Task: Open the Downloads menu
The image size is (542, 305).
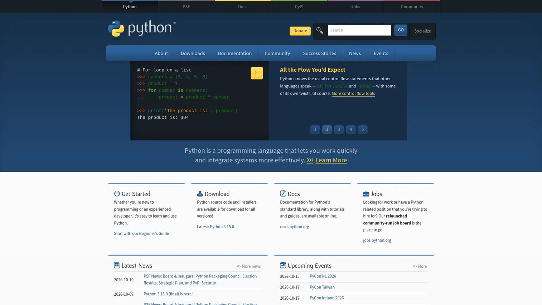Action: (x=193, y=53)
